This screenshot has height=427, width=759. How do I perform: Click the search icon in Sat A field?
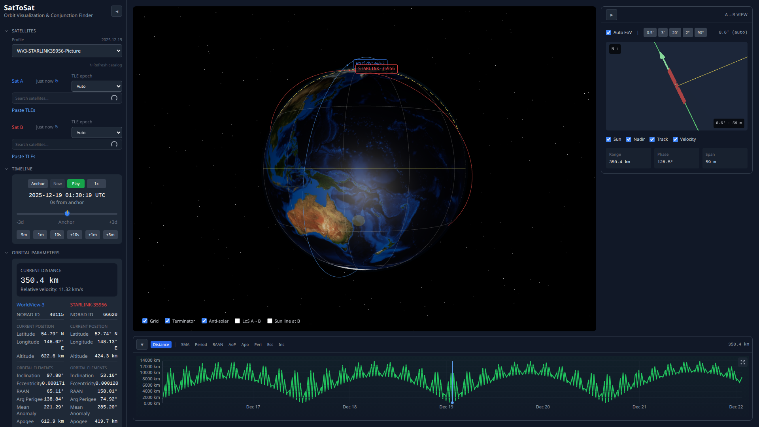[x=114, y=98]
